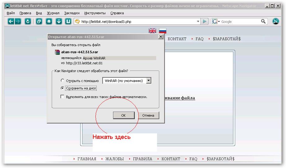Click the site icon in the address bar
The image size is (286, 168).
[x=77, y=21]
